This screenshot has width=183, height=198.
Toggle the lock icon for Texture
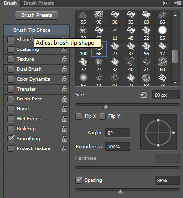pyautogui.click(x=65, y=59)
